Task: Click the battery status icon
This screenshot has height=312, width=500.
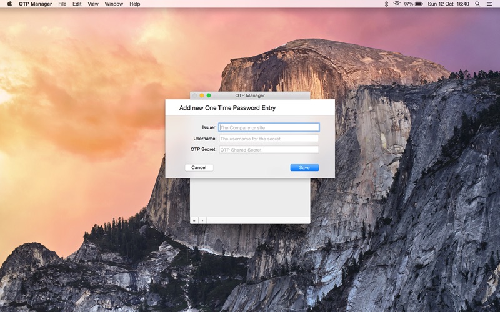Action: 419,4
